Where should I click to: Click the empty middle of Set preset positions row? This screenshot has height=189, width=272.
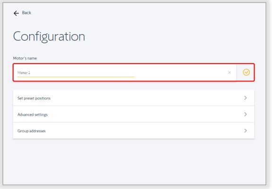139,98
